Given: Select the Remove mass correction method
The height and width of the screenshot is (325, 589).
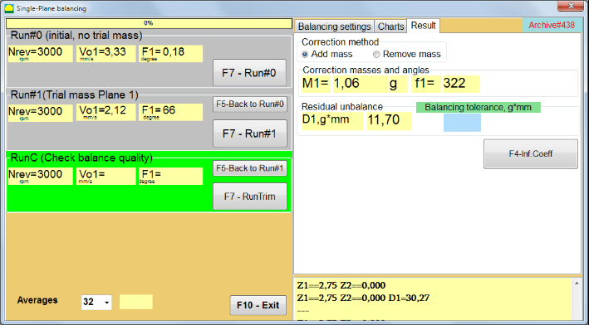Looking at the screenshot, I should pyautogui.click(x=407, y=55).
